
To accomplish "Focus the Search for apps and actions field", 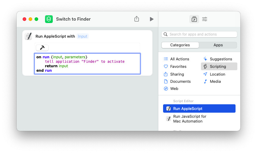I will (199, 34).
